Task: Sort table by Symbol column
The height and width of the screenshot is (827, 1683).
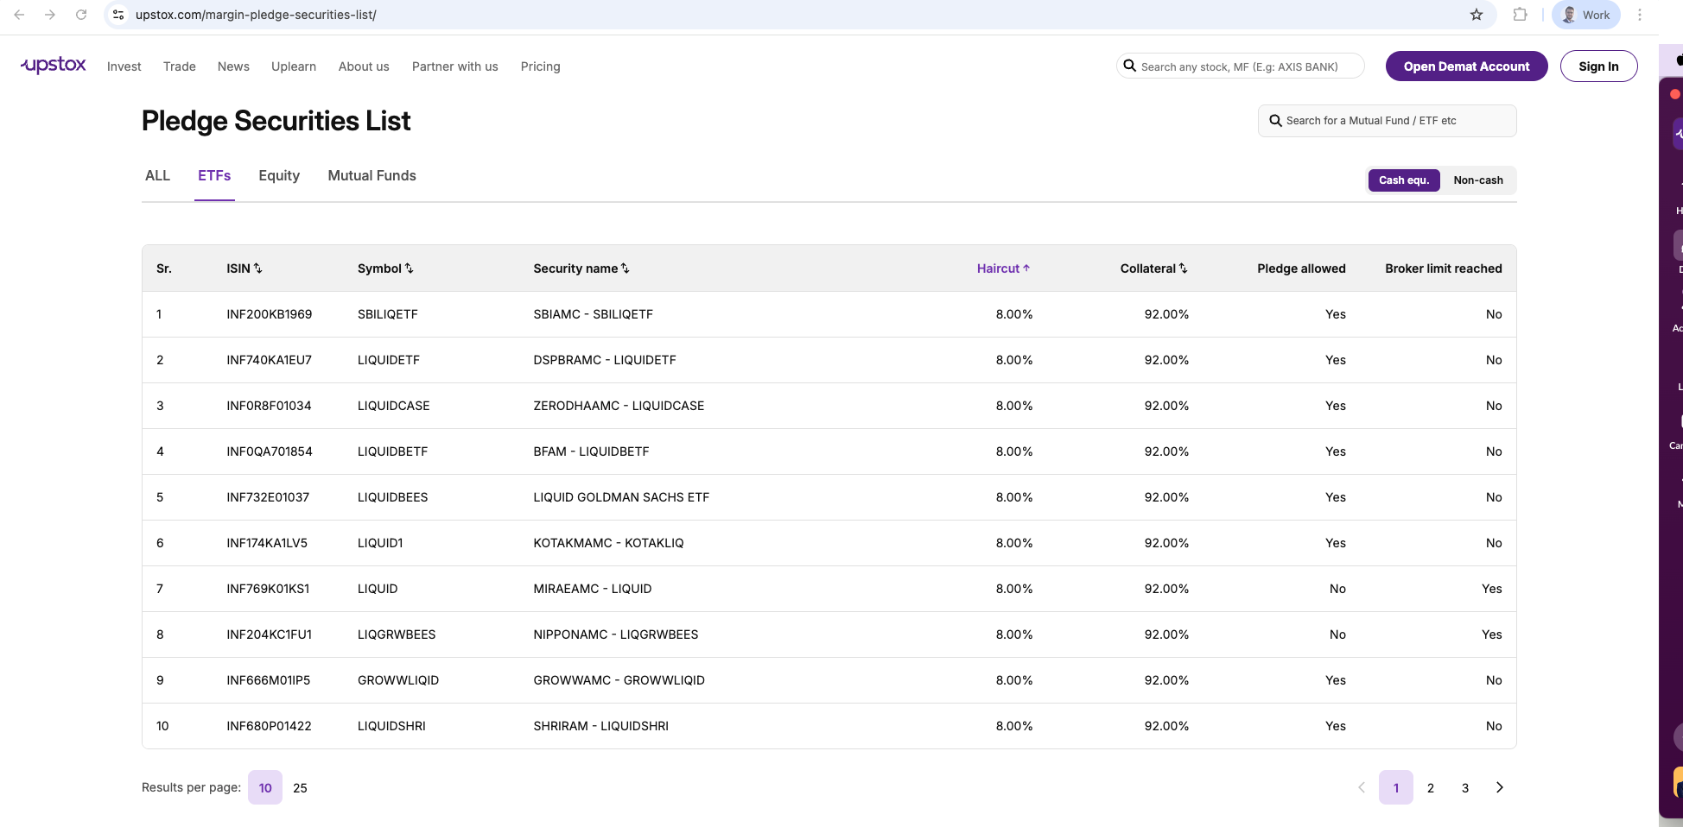Action: (385, 268)
